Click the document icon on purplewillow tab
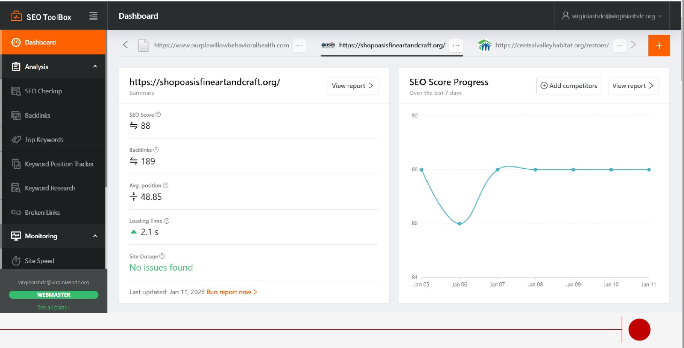 [x=143, y=45]
